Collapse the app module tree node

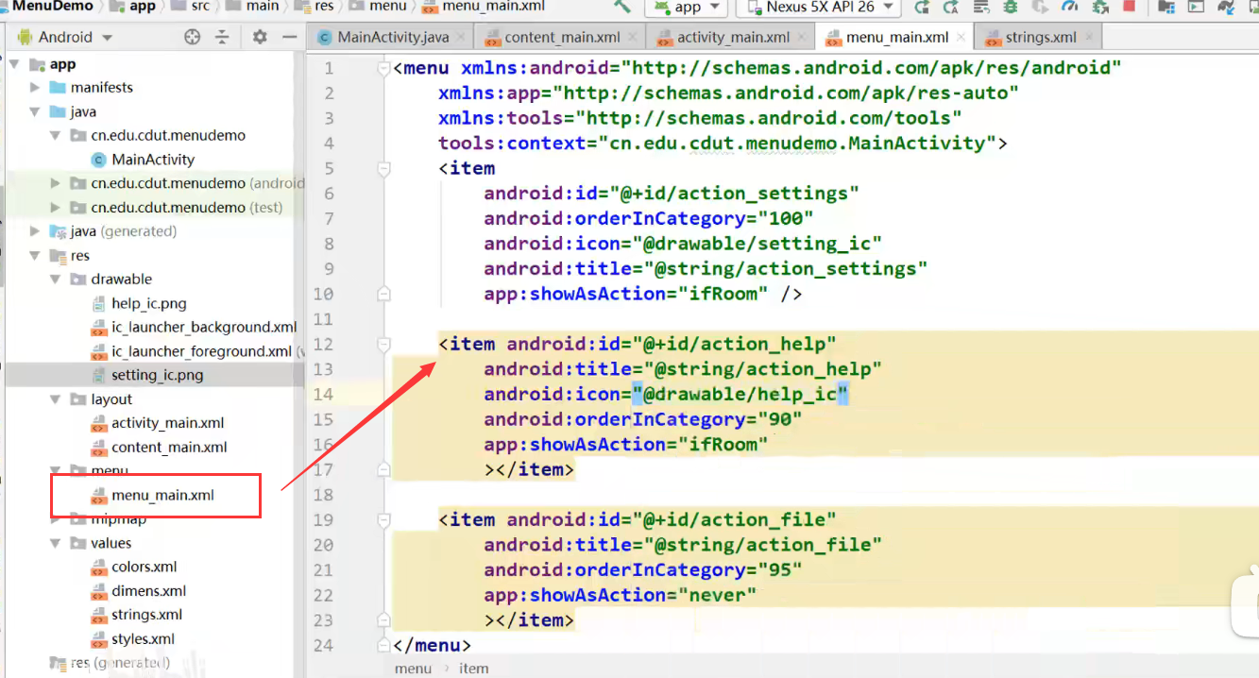[14, 64]
